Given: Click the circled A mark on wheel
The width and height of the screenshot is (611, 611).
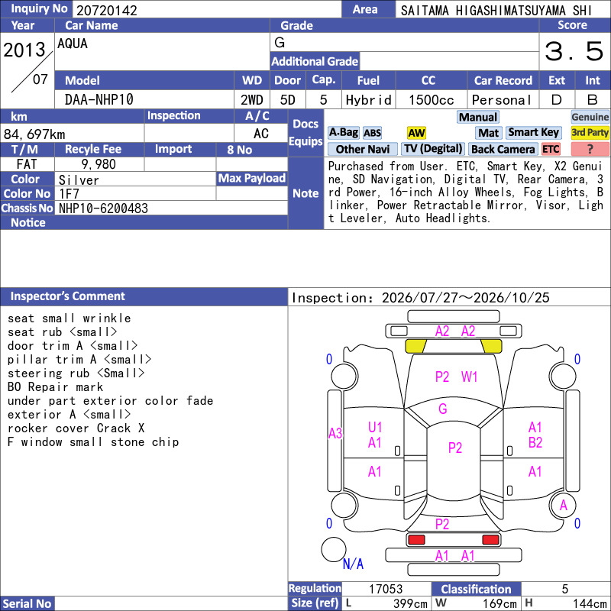Looking at the screenshot, I should (563, 506).
